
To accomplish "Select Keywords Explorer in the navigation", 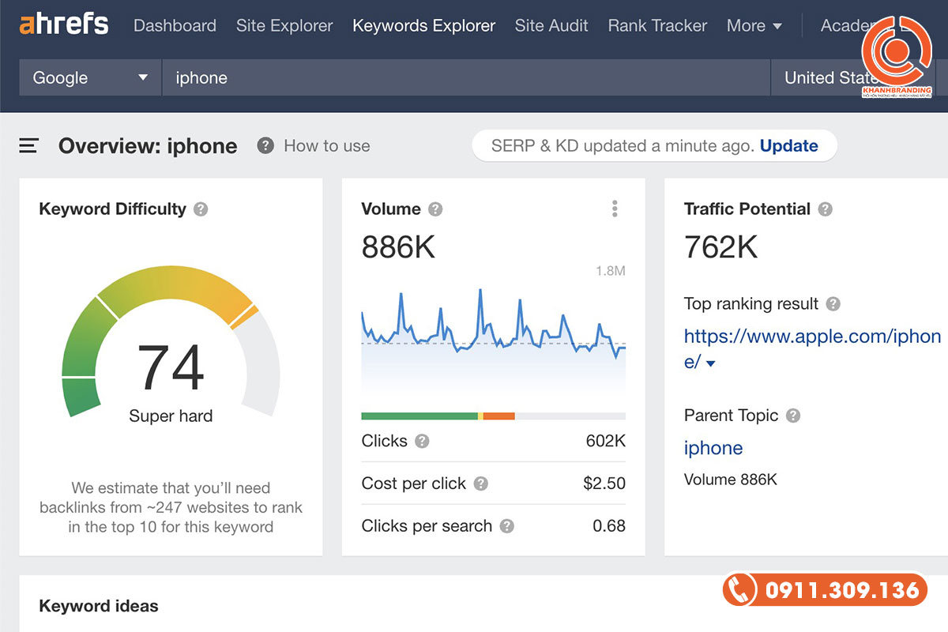I will 424,25.
